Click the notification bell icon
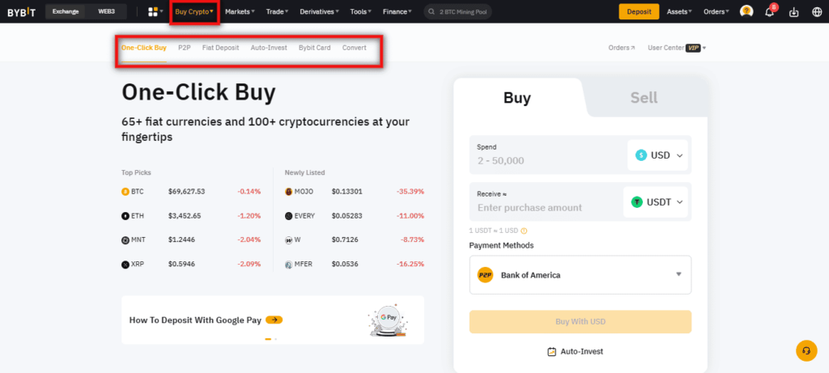The height and width of the screenshot is (373, 829). pyautogui.click(x=770, y=11)
